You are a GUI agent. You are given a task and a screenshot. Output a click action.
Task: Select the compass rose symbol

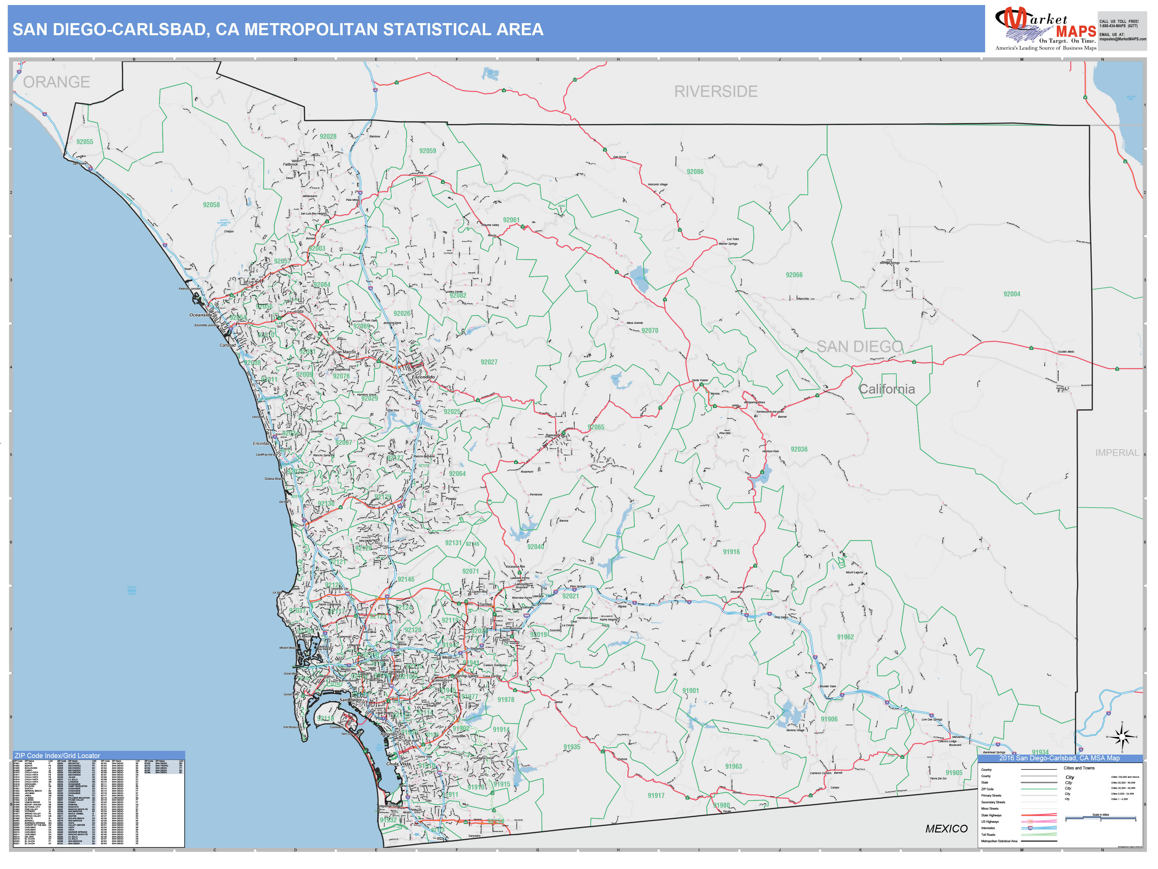tap(1122, 737)
